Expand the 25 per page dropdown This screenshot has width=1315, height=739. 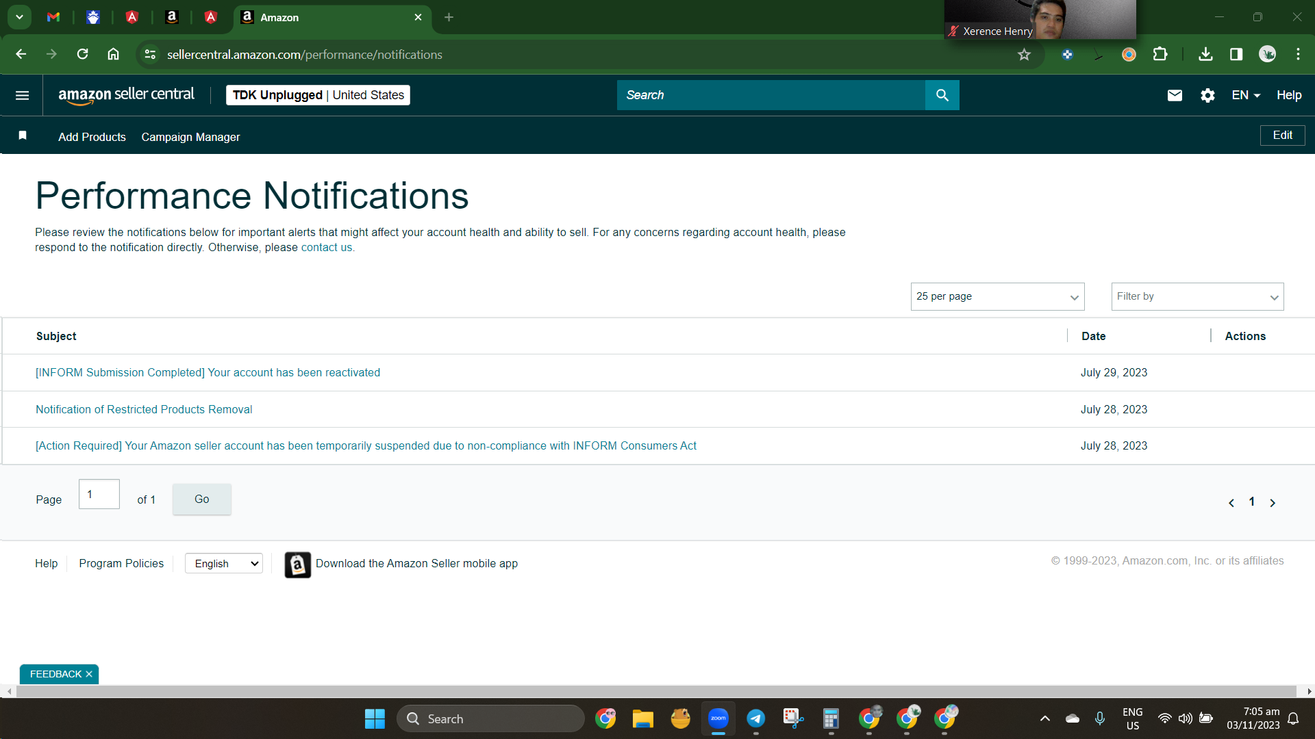997,296
